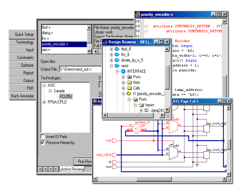Image resolution: width=246 pixels, height=195 pixels.
Task: Click Design Browser vertical scroll up arrow
Action: click(x=167, y=49)
